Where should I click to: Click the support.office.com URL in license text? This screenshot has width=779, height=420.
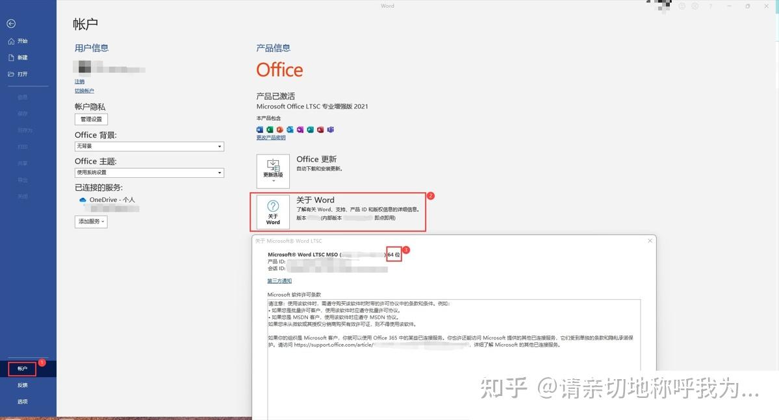(333, 345)
